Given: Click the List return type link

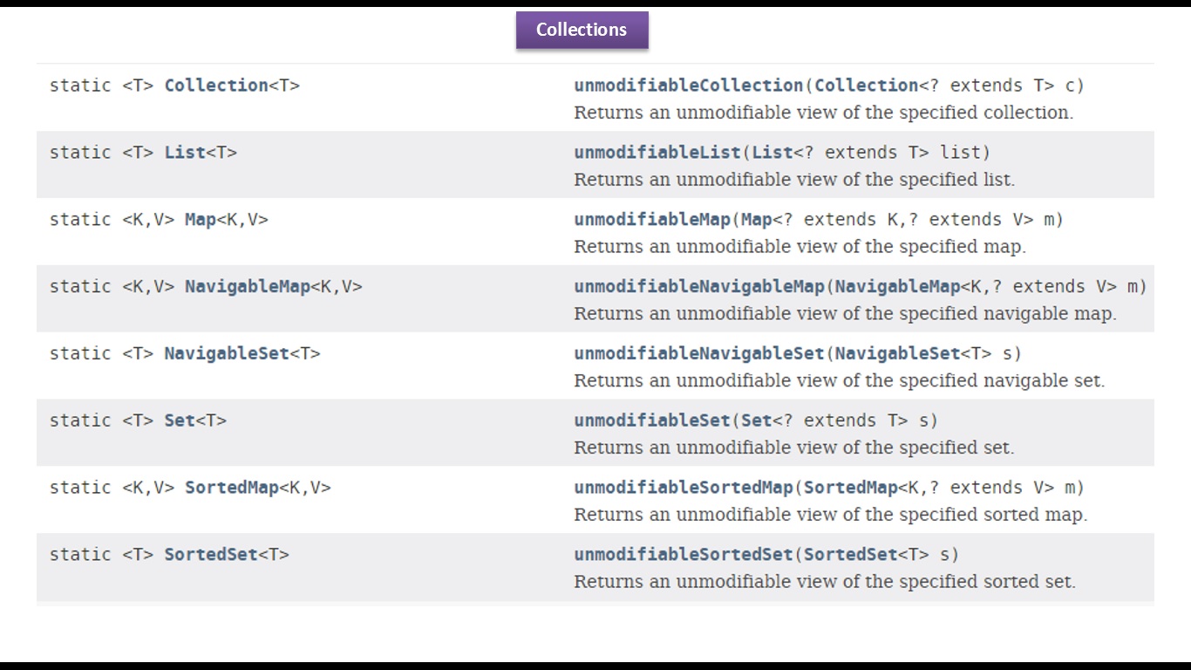Looking at the screenshot, I should [185, 153].
